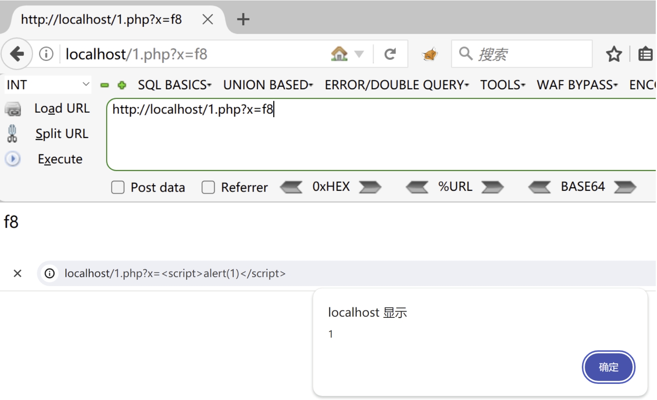Expand dropdown arrow next to home icon
Image resolution: width=657 pixels, height=400 pixels.
359,54
